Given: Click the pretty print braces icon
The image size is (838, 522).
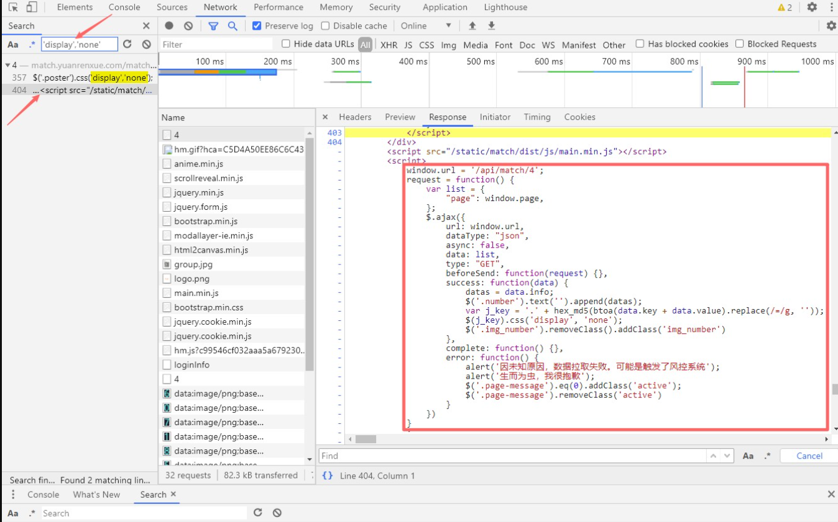Looking at the screenshot, I should [x=328, y=475].
